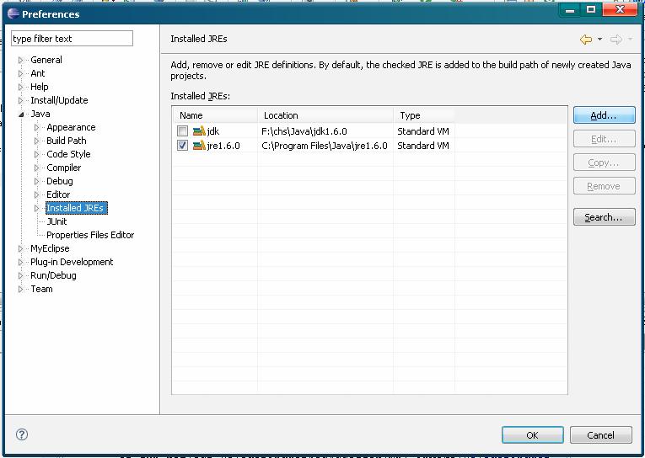The height and width of the screenshot is (458, 645).
Task: Click the type filter text field
Action: tap(72, 39)
